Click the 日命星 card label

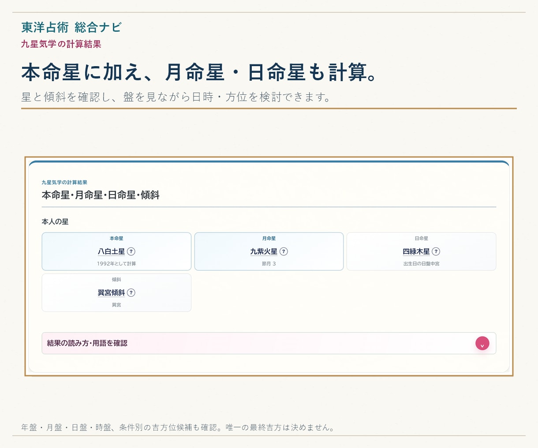point(421,239)
